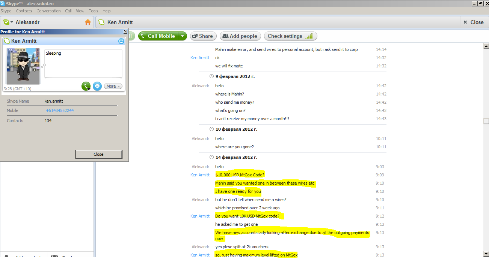Click the people icon on Add people

(x=225, y=36)
